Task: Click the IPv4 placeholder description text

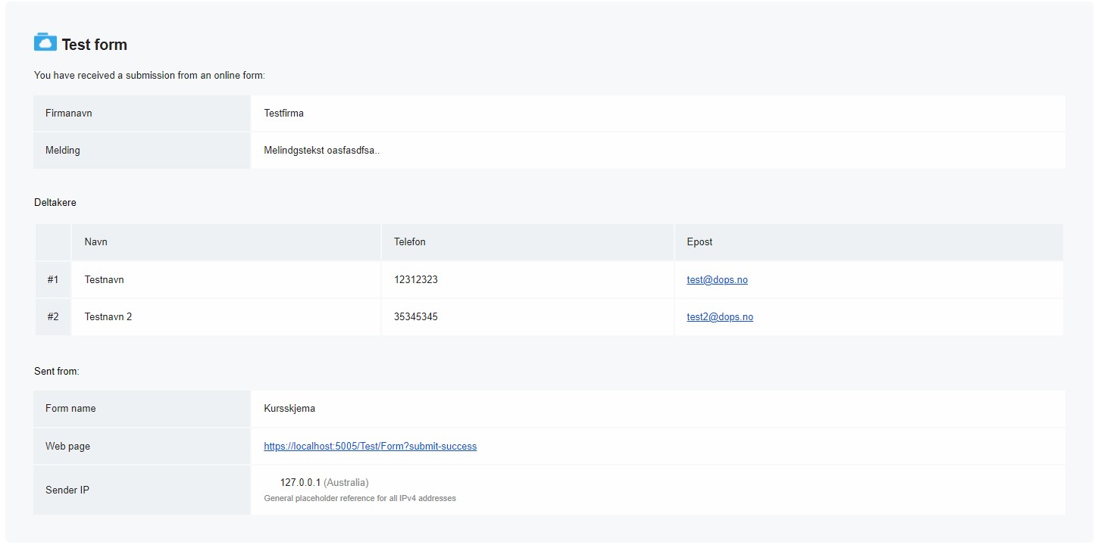Action: tap(360, 499)
